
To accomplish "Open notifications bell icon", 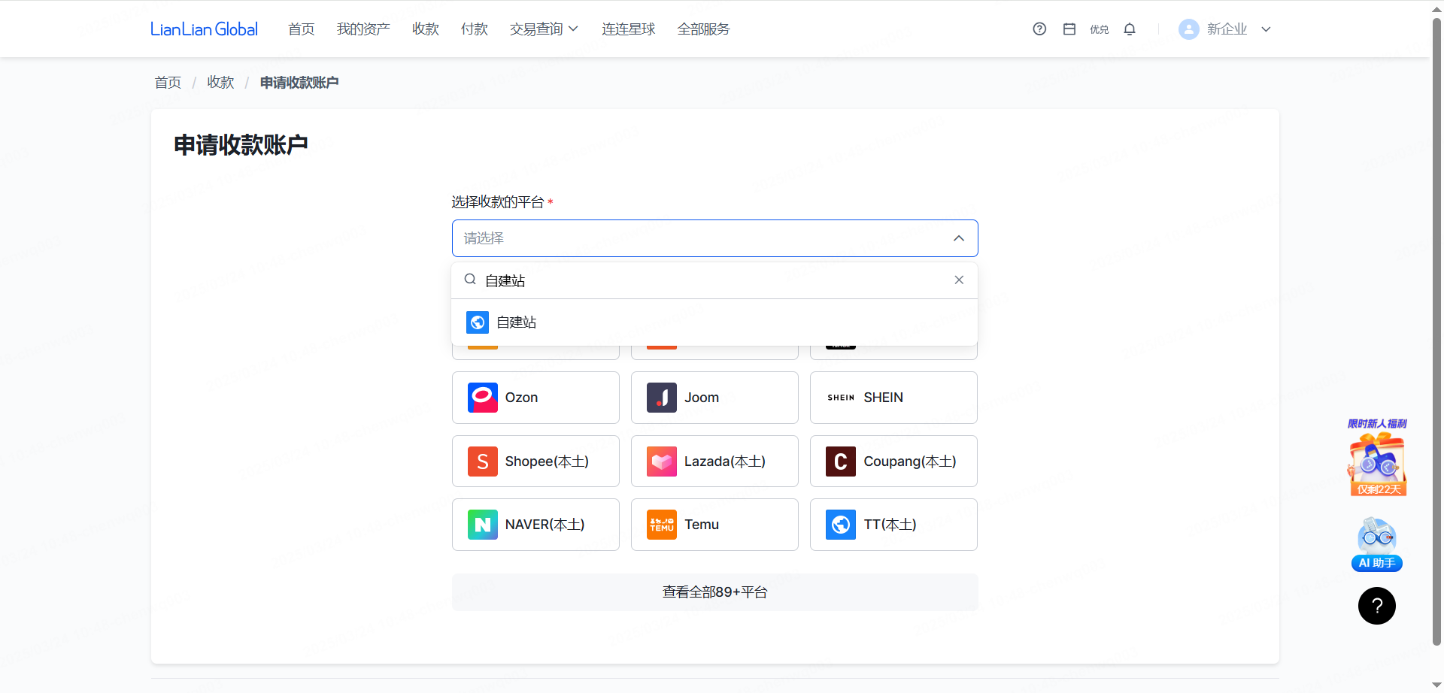I will coord(1130,29).
